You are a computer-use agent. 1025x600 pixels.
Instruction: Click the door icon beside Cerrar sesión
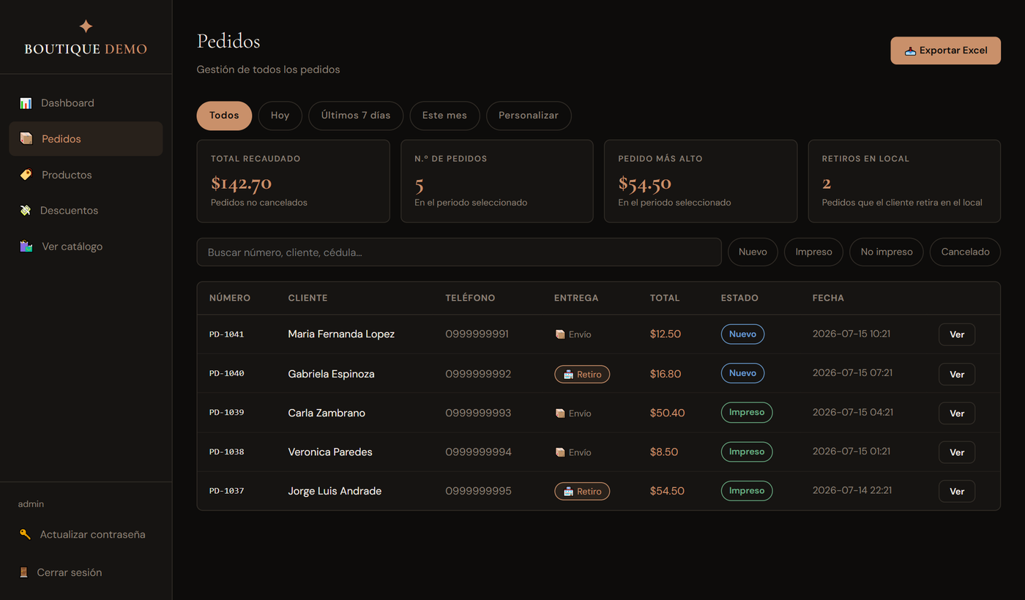24,572
